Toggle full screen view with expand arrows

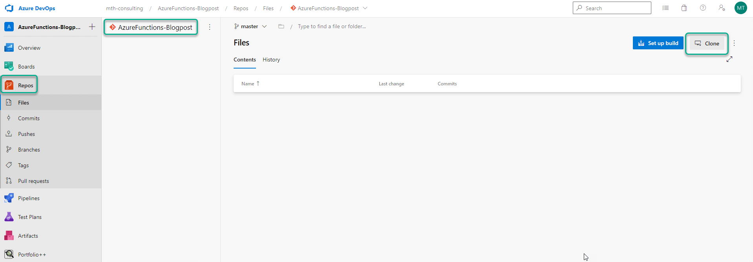(729, 59)
